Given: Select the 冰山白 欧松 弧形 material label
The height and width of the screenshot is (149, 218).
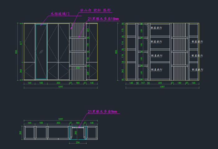Looking at the screenshot, I should point(91,10).
